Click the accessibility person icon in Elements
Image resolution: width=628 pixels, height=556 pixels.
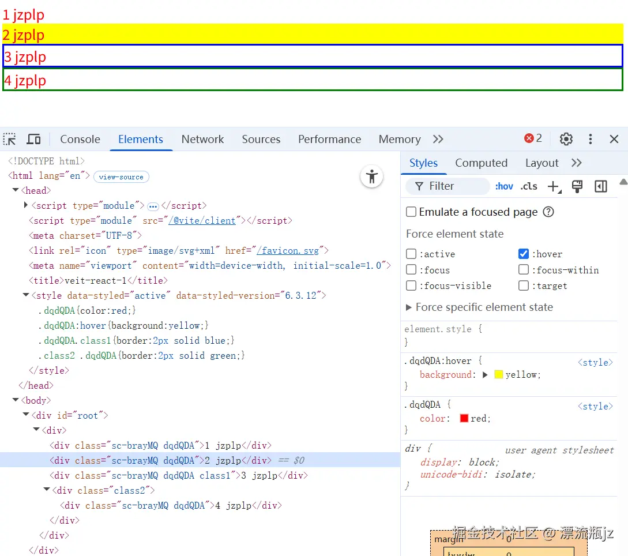point(371,176)
